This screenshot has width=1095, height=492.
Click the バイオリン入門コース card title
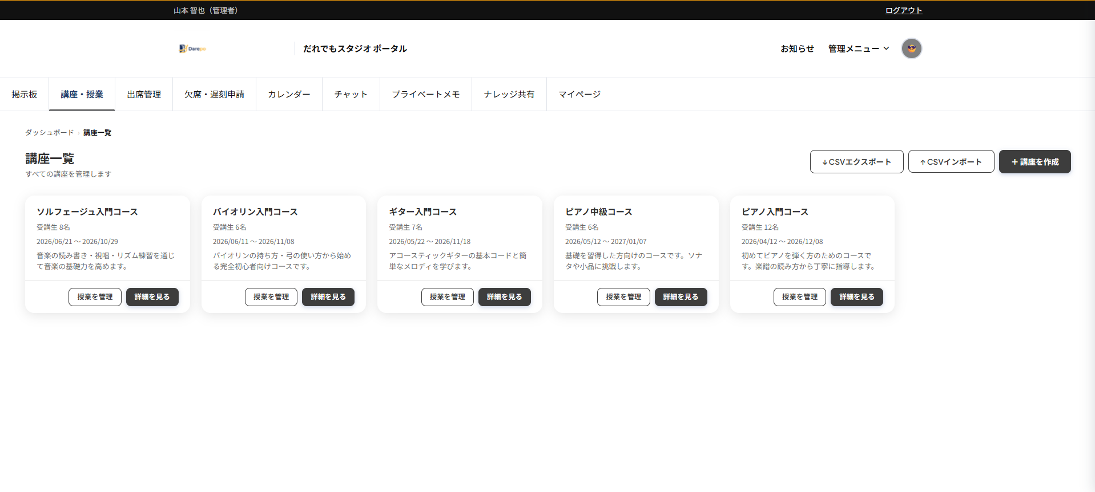tap(255, 212)
